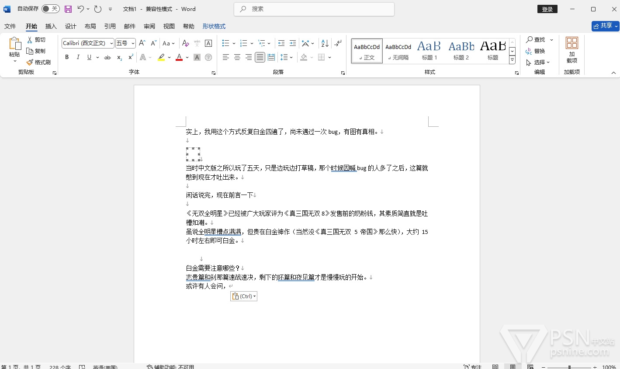
Task: Click the Undo arrow icon
Action: 80,9
